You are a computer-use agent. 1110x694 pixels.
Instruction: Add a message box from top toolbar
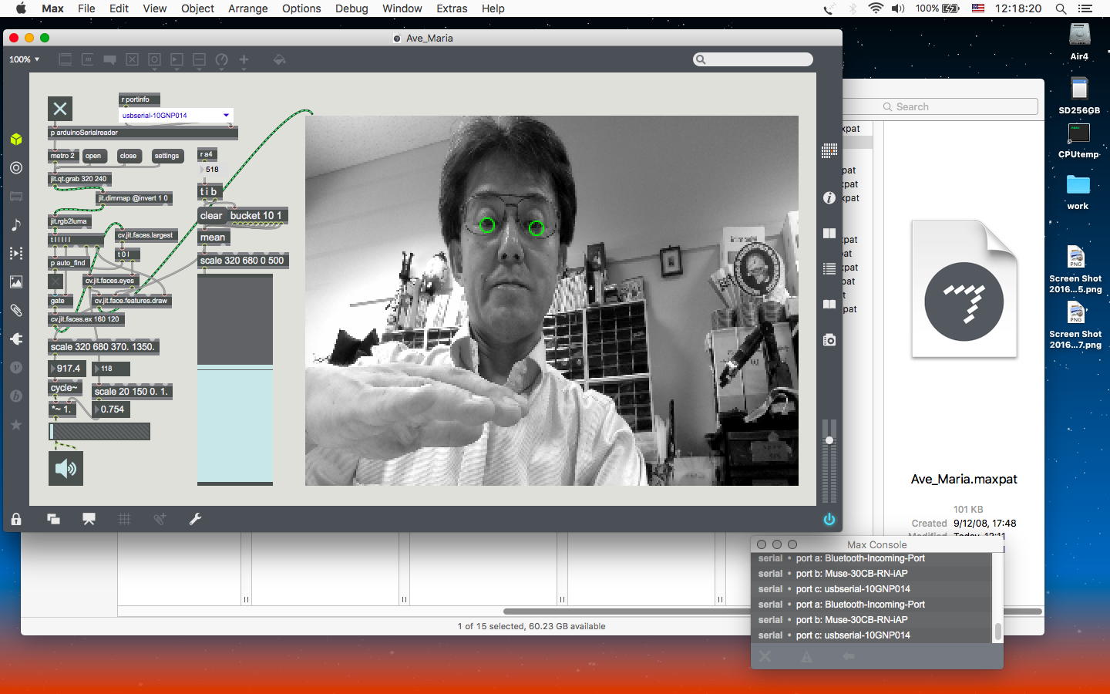[x=88, y=59]
